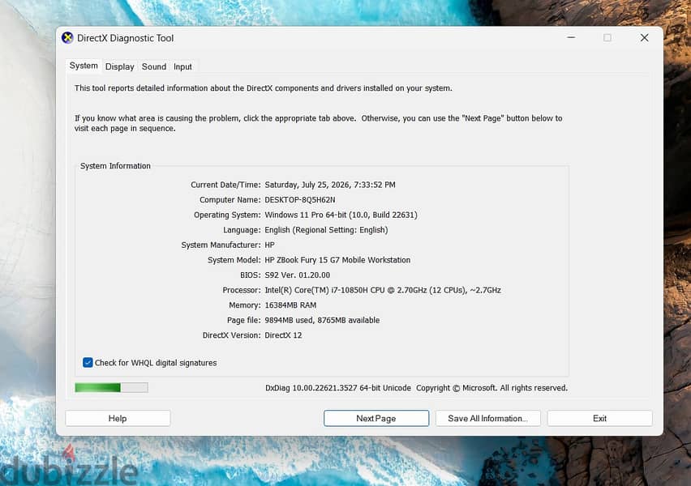Uncheck Check for WHQL digital signatures
This screenshot has width=691, height=486.
tap(88, 362)
